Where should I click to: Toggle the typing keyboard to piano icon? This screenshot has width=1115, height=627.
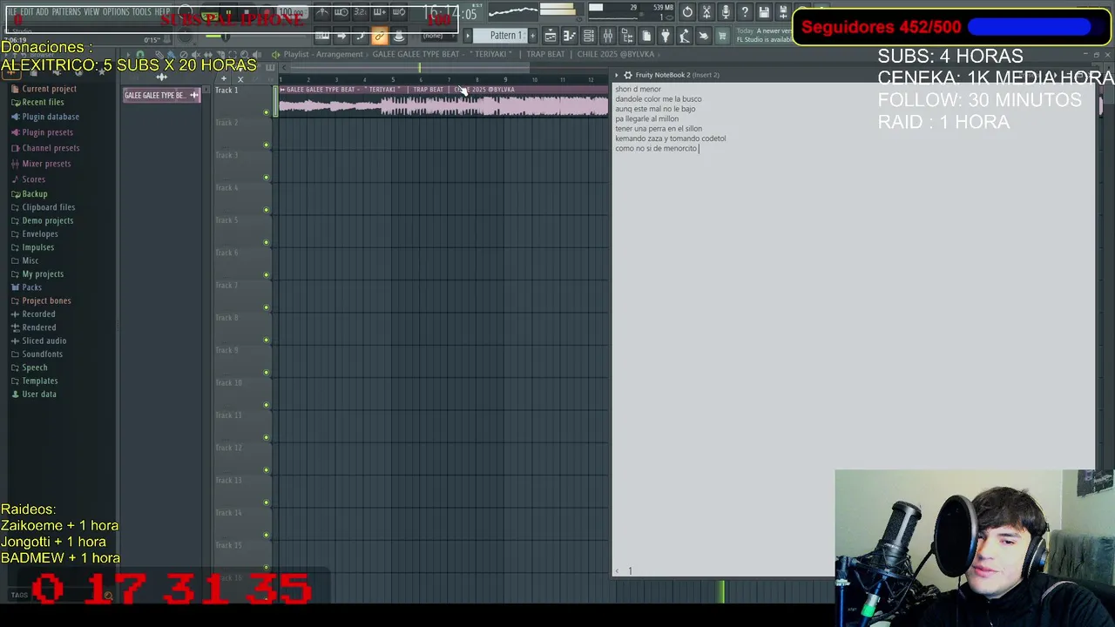(322, 36)
